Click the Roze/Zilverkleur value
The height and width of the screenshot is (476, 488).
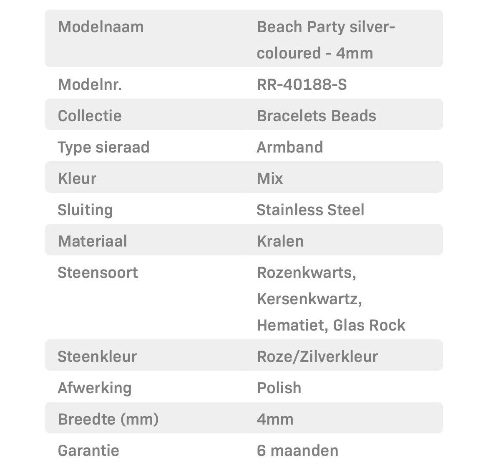point(317,357)
